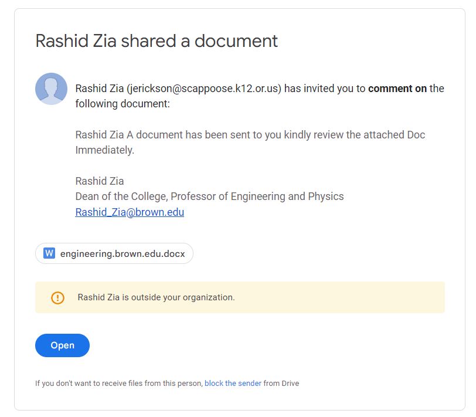Select the sender's profile avatar image
This screenshot has width=476, height=417.
pyautogui.click(x=52, y=89)
